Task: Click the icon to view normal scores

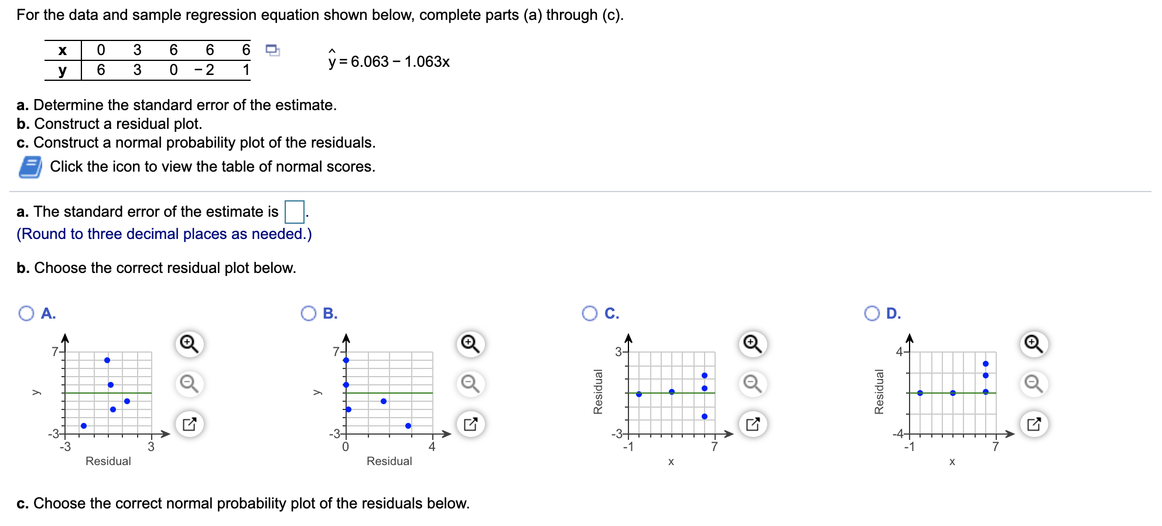Action: point(32,166)
